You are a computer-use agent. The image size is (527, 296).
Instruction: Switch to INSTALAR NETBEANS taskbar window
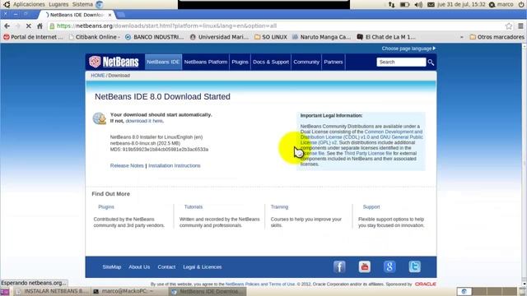tap(51, 292)
